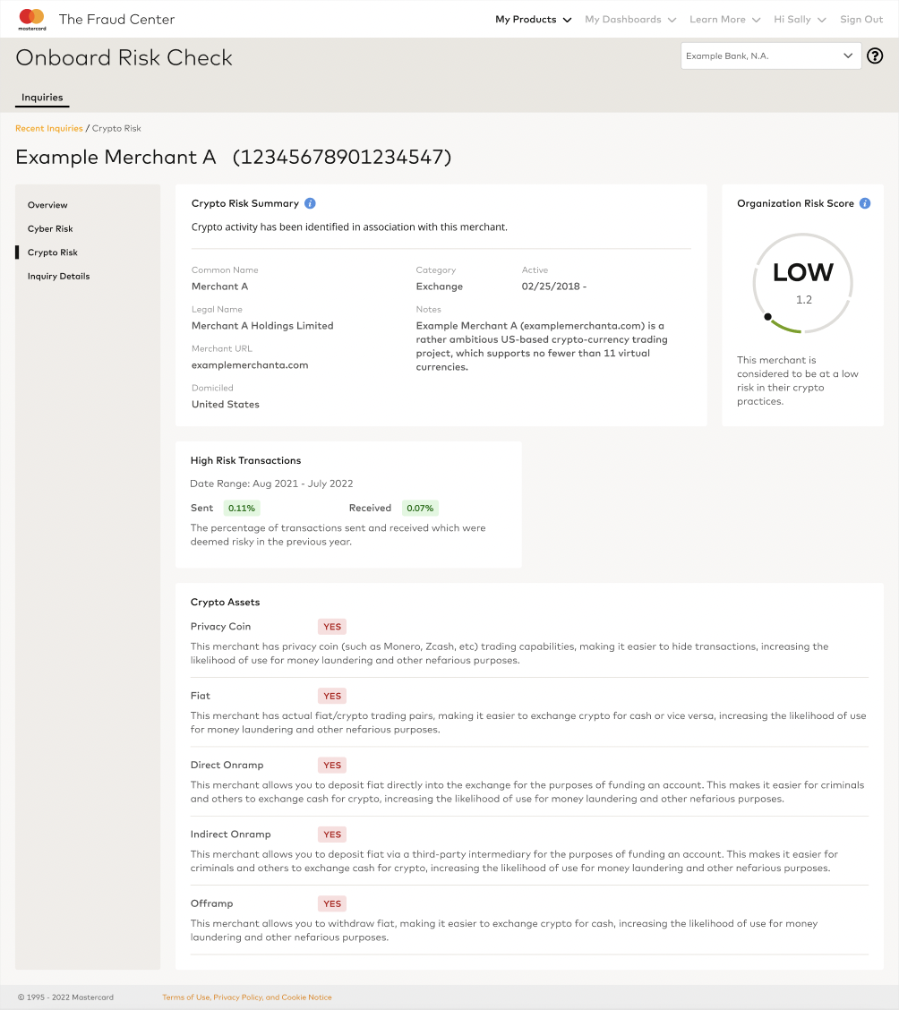The height and width of the screenshot is (1010, 899).
Task: Open the Learn More dropdown
Action: 723,20
